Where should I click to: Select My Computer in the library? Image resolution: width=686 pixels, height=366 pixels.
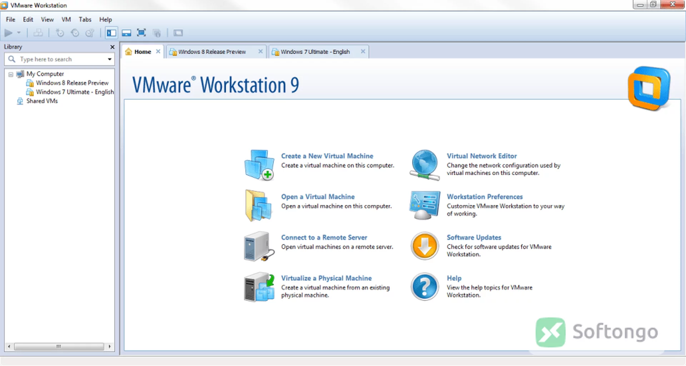click(45, 74)
